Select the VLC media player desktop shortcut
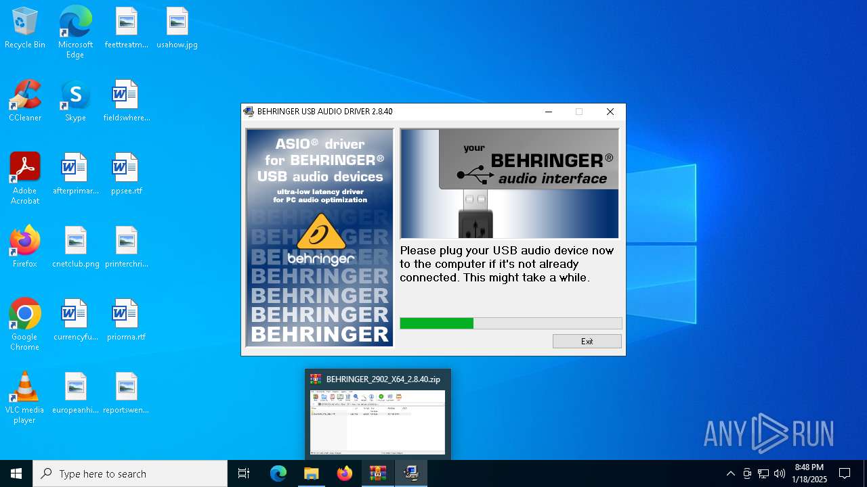867x487 pixels. pyautogui.click(x=25, y=398)
